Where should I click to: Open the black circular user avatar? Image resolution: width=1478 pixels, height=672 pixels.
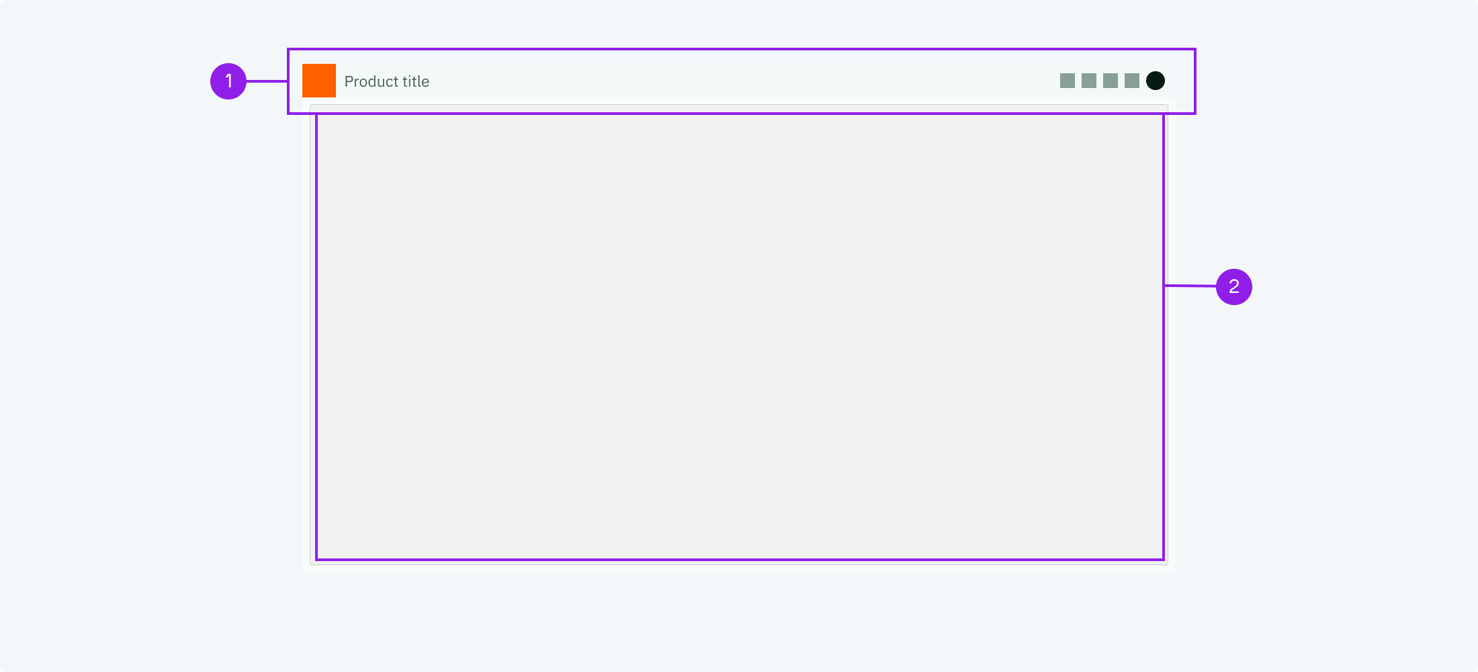[1156, 81]
